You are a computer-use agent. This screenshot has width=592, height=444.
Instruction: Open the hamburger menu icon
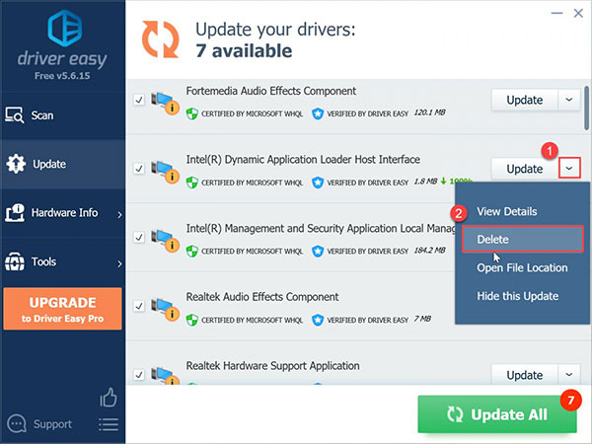[x=109, y=424]
